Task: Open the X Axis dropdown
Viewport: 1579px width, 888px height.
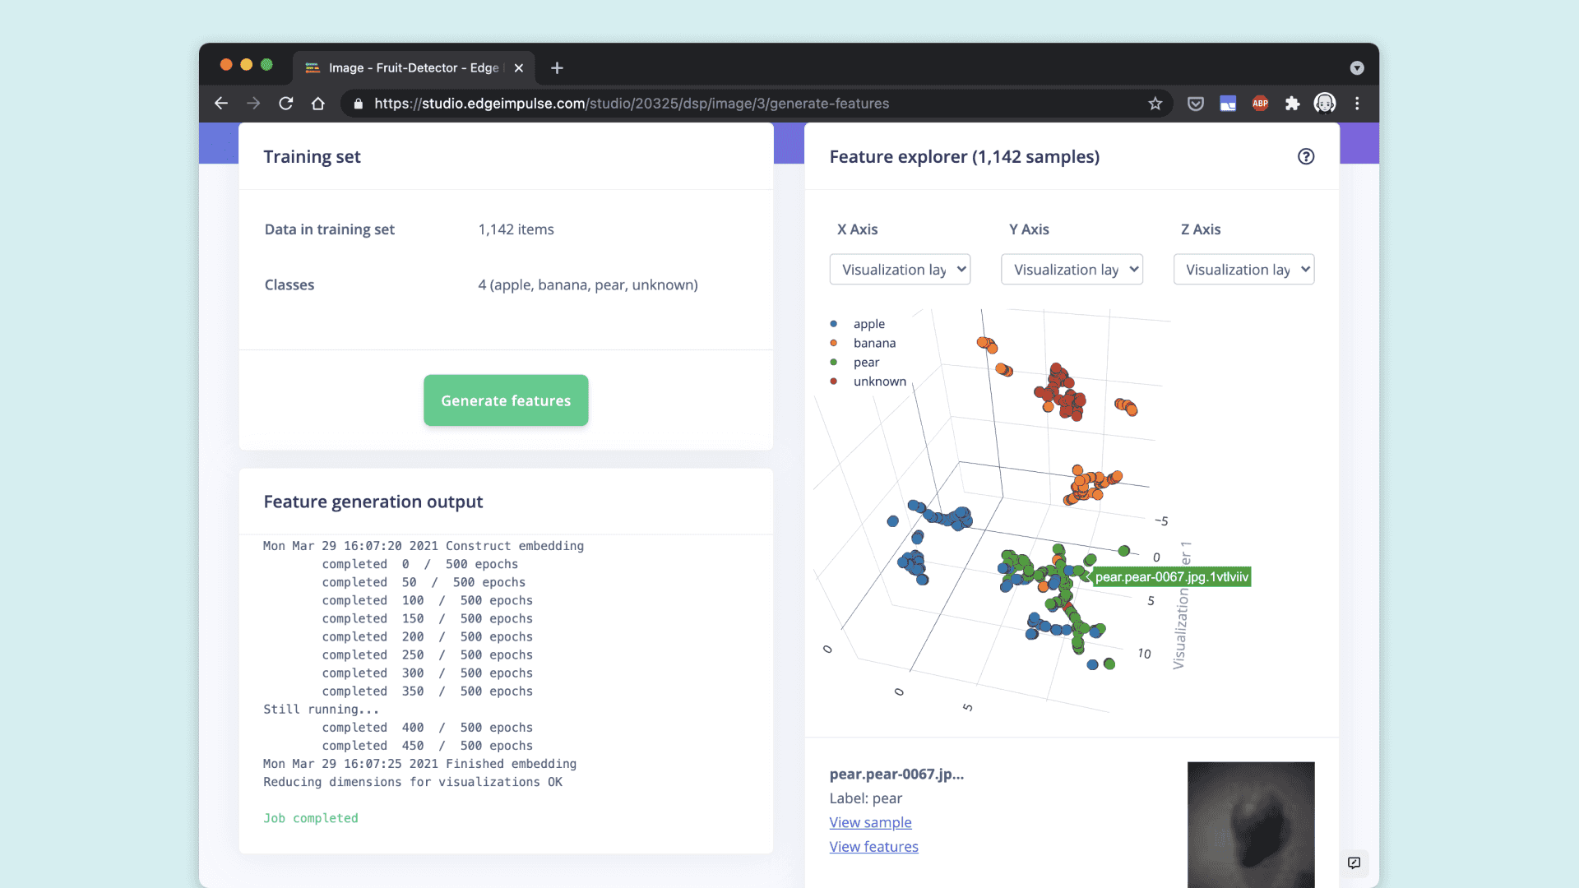Action: pos(900,270)
